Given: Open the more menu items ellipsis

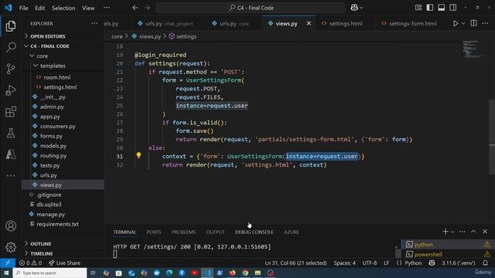Looking at the screenshot, I should [x=107, y=8].
